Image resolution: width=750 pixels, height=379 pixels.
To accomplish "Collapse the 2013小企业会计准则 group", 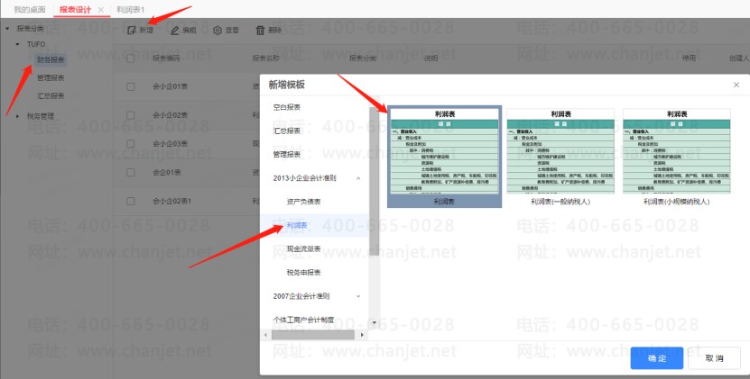I will (x=358, y=178).
